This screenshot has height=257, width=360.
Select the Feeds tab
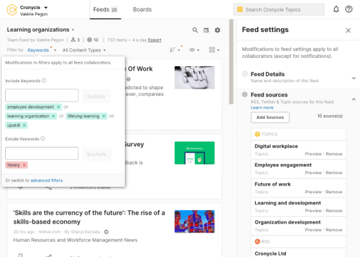tap(105, 10)
